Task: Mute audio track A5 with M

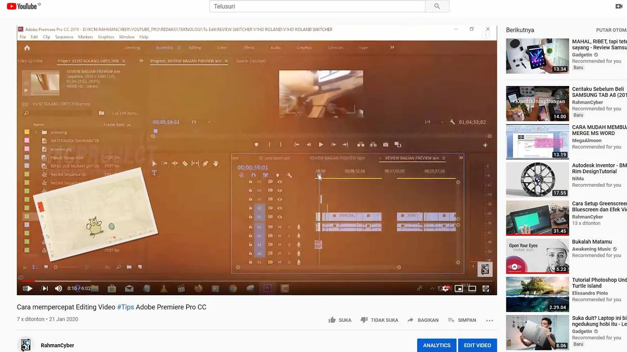Action: tap(280, 262)
